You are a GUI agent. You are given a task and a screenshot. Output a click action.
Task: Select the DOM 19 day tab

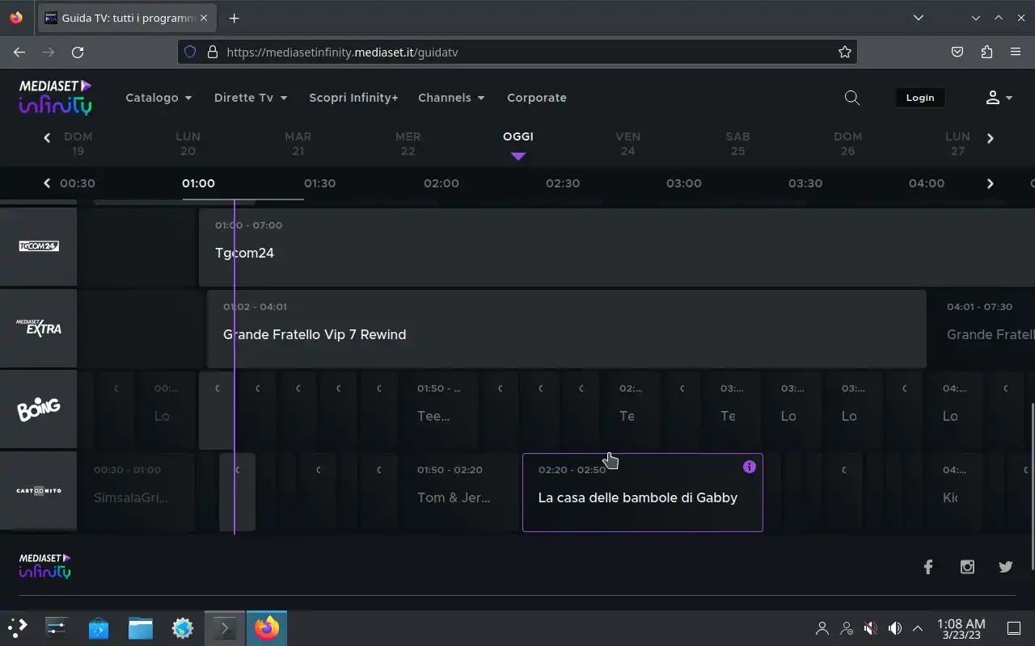click(78, 144)
